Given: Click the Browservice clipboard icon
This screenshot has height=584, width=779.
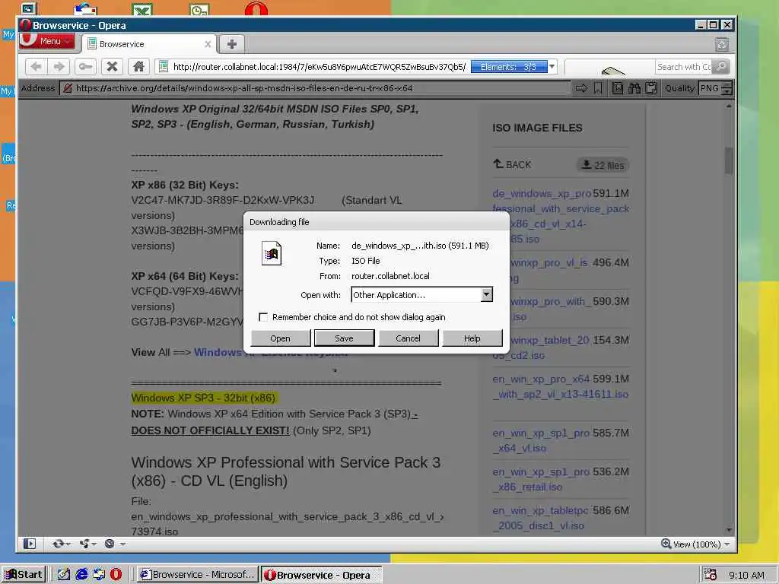Looking at the screenshot, I should [x=651, y=88].
